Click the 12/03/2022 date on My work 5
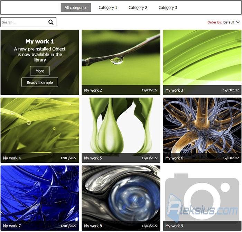 pyautogui.click(x=150, y=158)
